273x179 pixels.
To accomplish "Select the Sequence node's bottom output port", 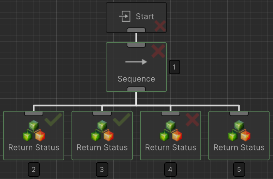I will point(136,89).
